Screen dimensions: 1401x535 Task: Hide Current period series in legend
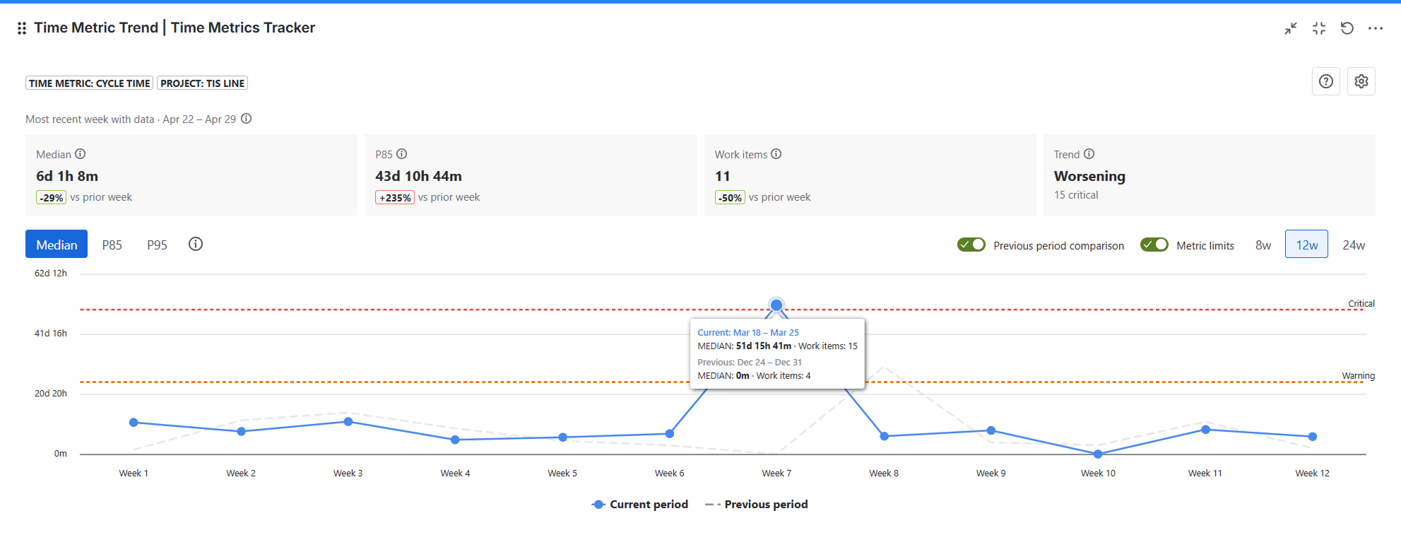pos(640,505)
